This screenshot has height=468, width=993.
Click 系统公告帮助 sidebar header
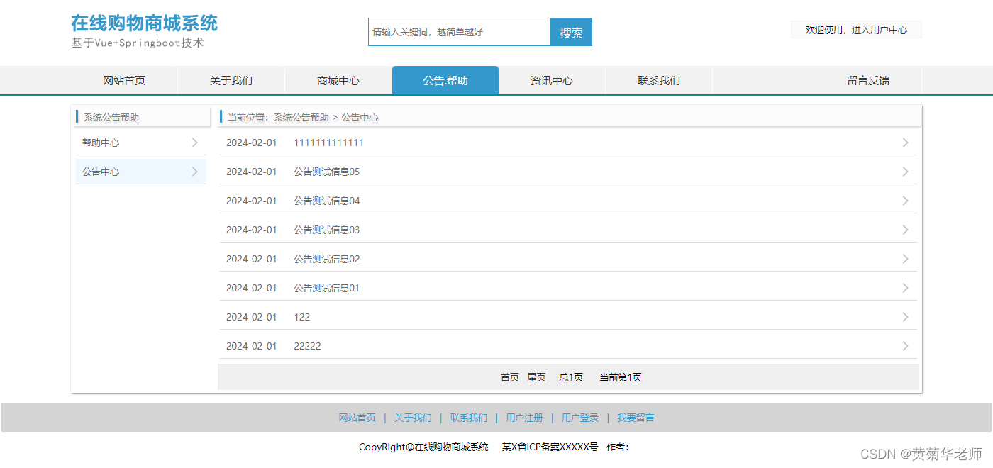point(111,117)
